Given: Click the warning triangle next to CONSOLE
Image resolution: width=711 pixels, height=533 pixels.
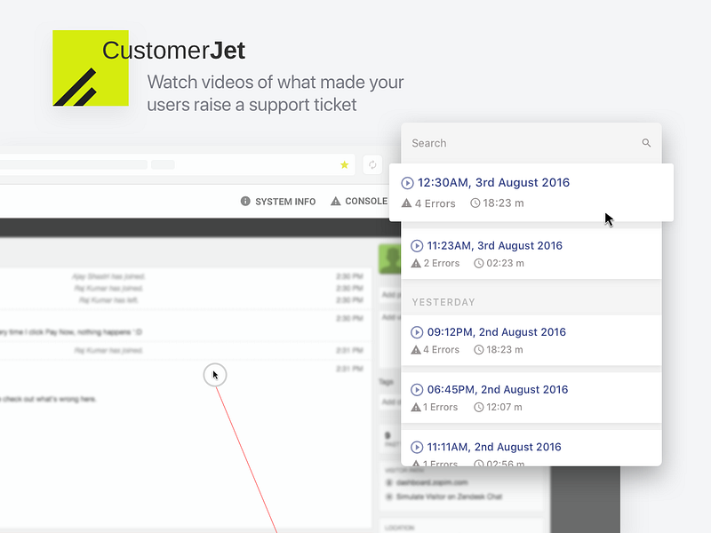Looking at the screenshot, I should (336, 202).
